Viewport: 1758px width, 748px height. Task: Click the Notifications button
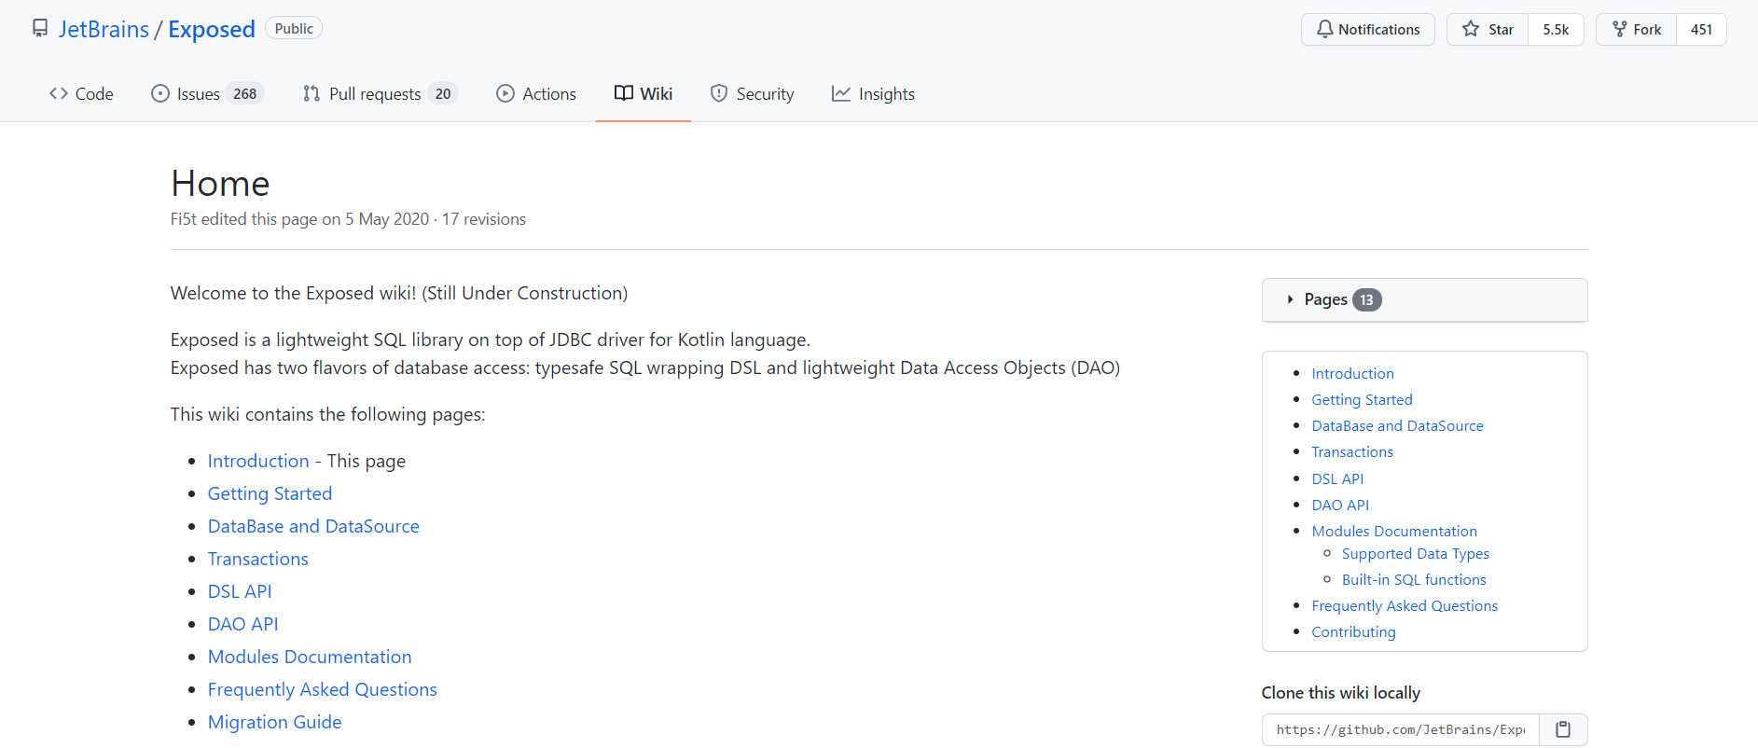pyautogui.click(x=1368, y=29)
